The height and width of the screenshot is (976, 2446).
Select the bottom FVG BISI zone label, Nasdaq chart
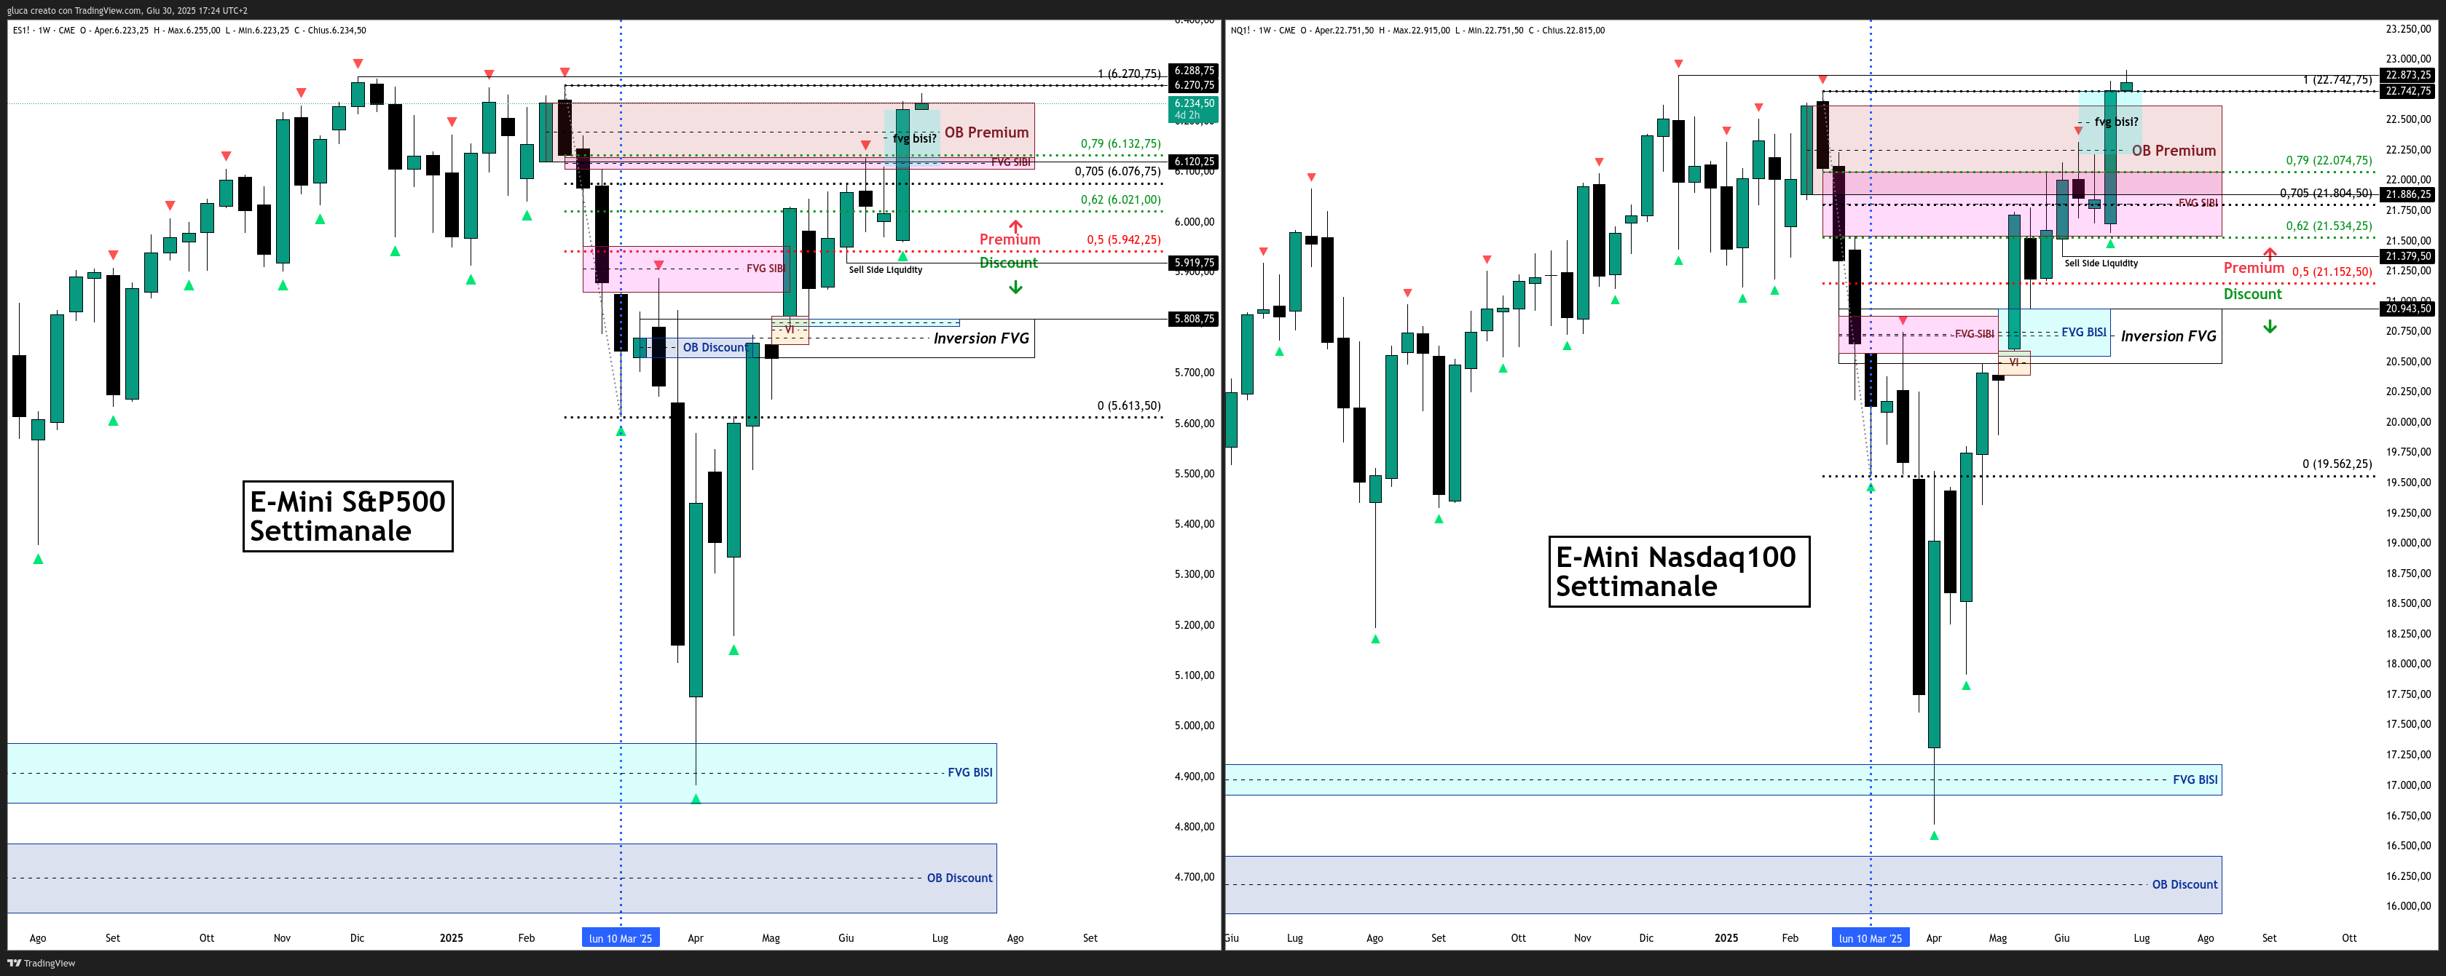point(2195,779)
